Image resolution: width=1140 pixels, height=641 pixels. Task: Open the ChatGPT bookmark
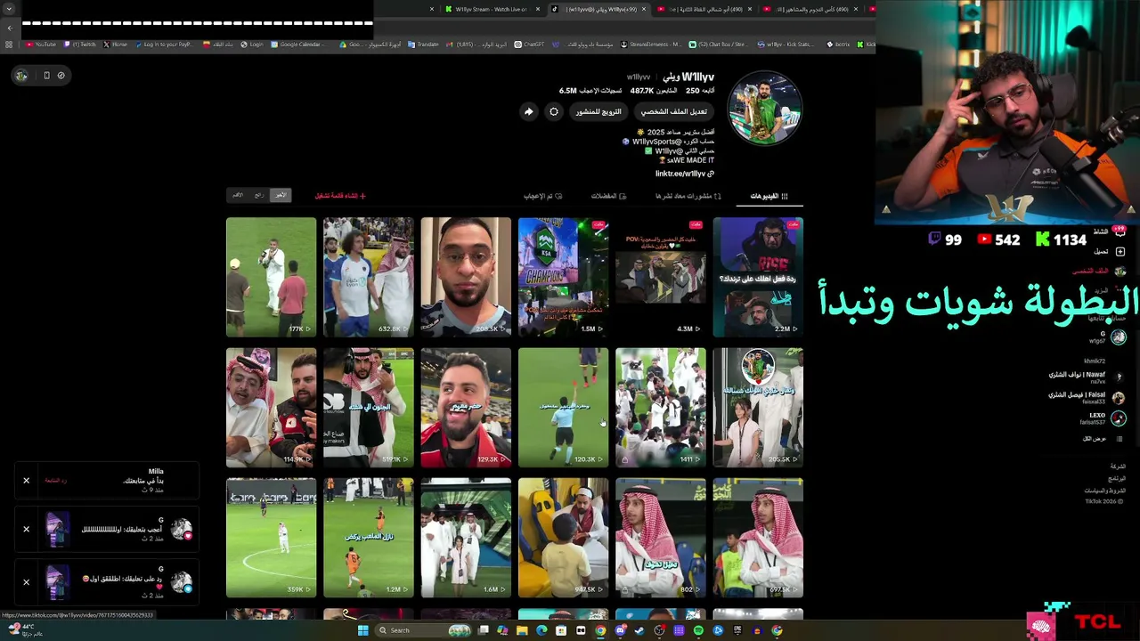[x=529, y=45]
